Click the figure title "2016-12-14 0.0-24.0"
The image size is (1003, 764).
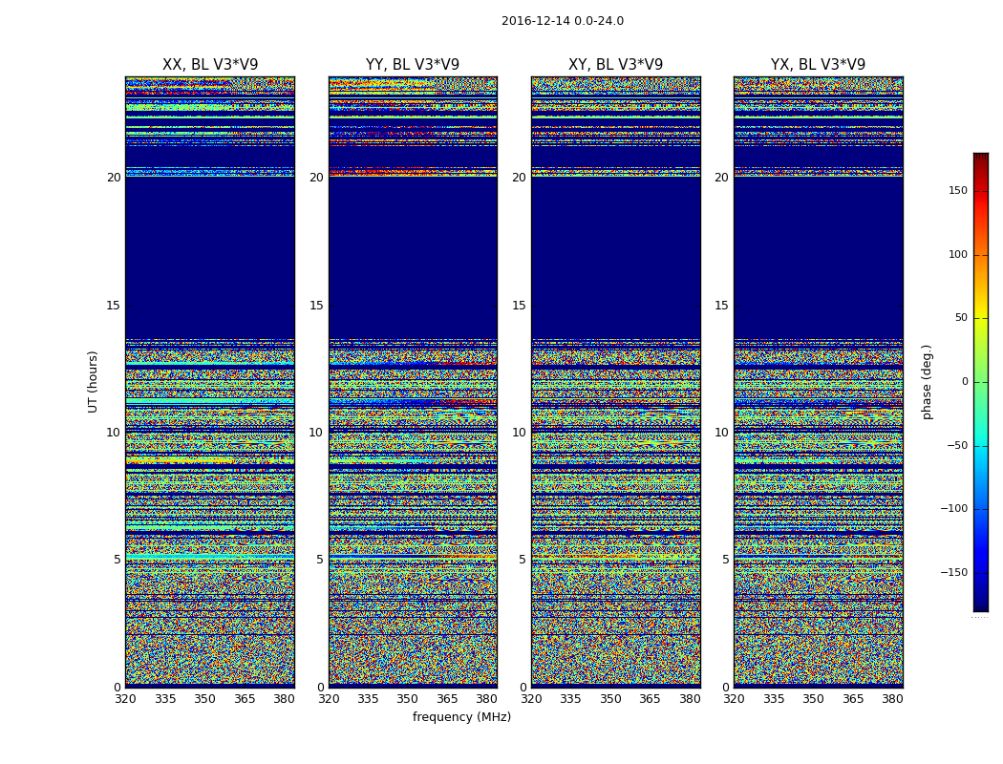[x=563, y=20]
